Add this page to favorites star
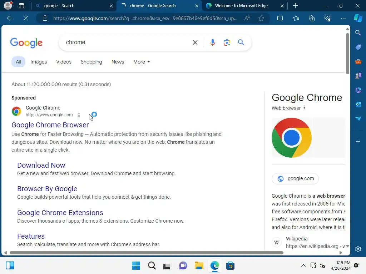 261,18
